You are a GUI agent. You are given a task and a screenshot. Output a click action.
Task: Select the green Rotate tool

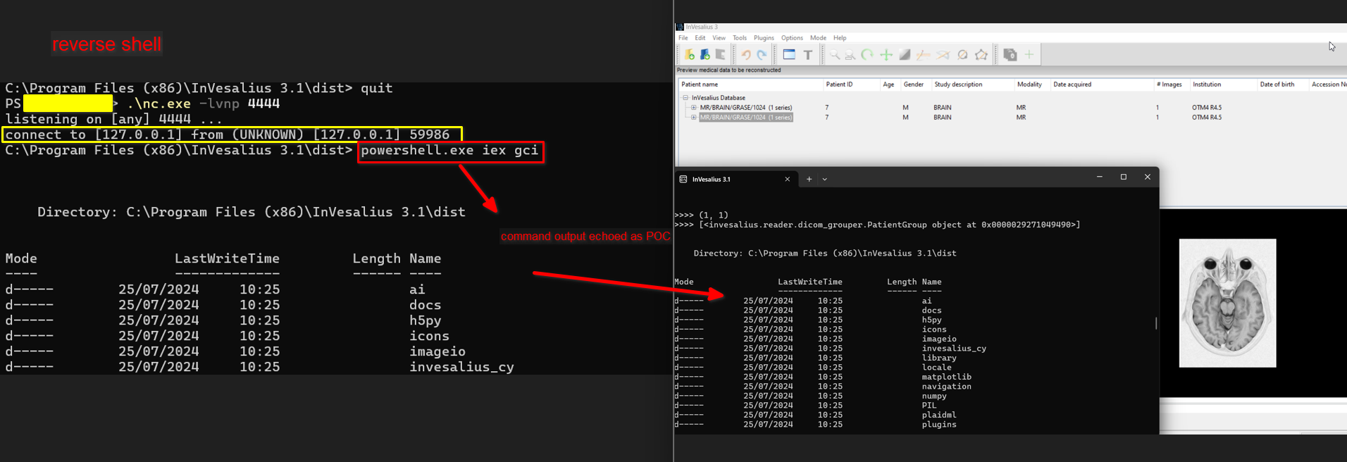[x=867, y=55]
